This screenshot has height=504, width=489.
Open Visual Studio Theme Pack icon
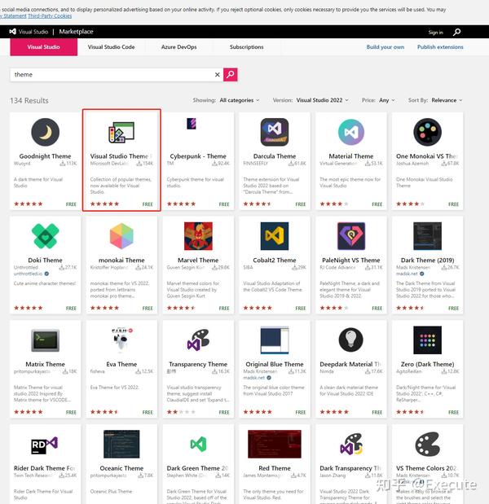(x=121, y=132)
